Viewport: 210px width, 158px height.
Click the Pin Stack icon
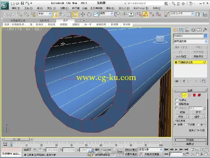tap(176, 81)
